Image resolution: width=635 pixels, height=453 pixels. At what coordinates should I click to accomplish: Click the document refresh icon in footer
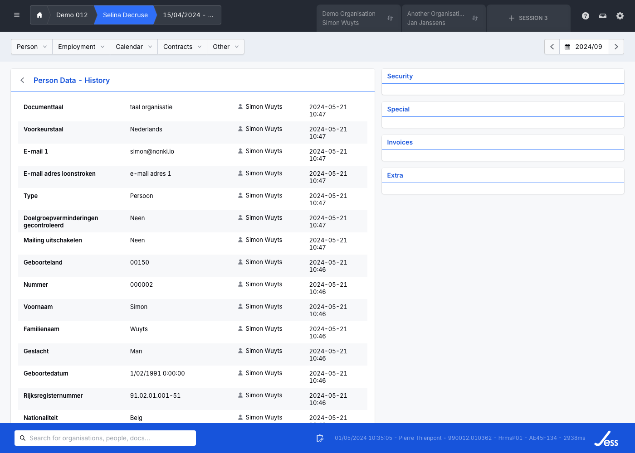tap(320, 438)
